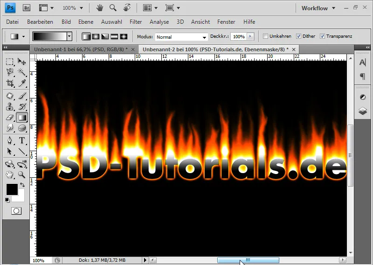Uncheck the Transparenz checkbox

pos(322,36)
